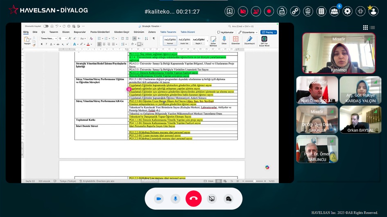Open the participants list showing 6
The width and height of the screenshot is (387, 217).
point(334,11)
